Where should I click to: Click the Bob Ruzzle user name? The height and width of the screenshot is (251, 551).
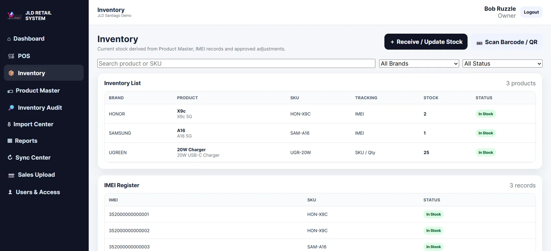click(500, 9)
